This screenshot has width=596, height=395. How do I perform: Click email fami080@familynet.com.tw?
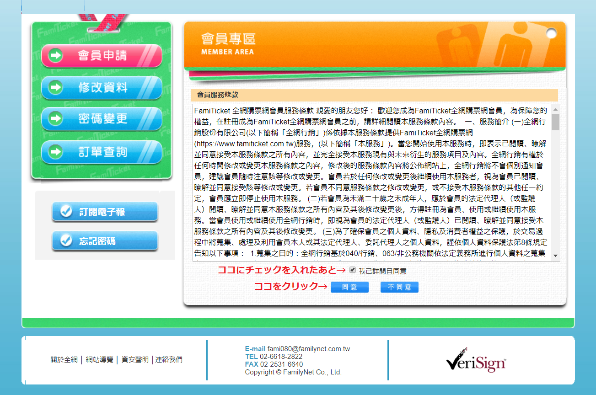coord(309,349)
